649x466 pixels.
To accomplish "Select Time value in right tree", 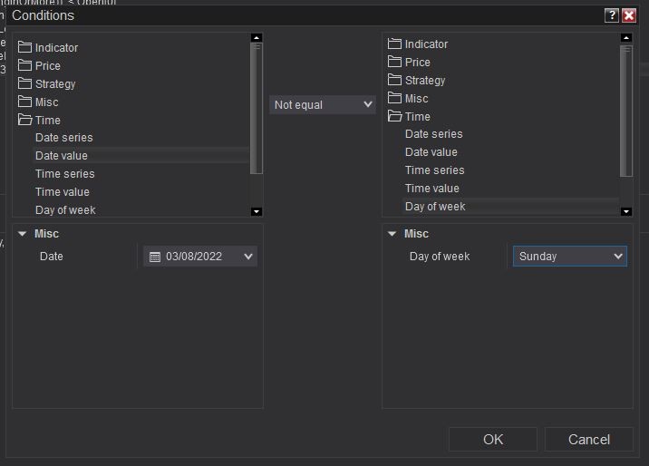I will coord(431,189).
